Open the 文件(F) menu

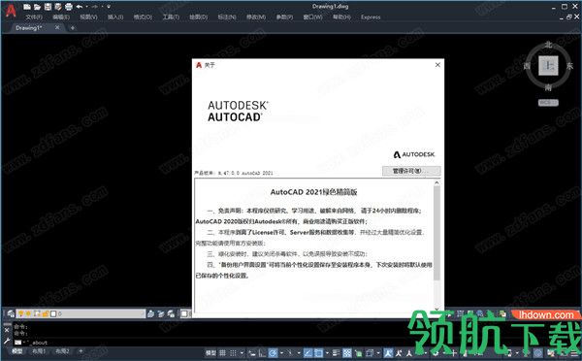34,17
